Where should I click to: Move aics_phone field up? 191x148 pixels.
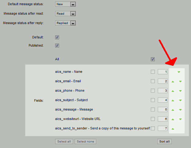173,91
